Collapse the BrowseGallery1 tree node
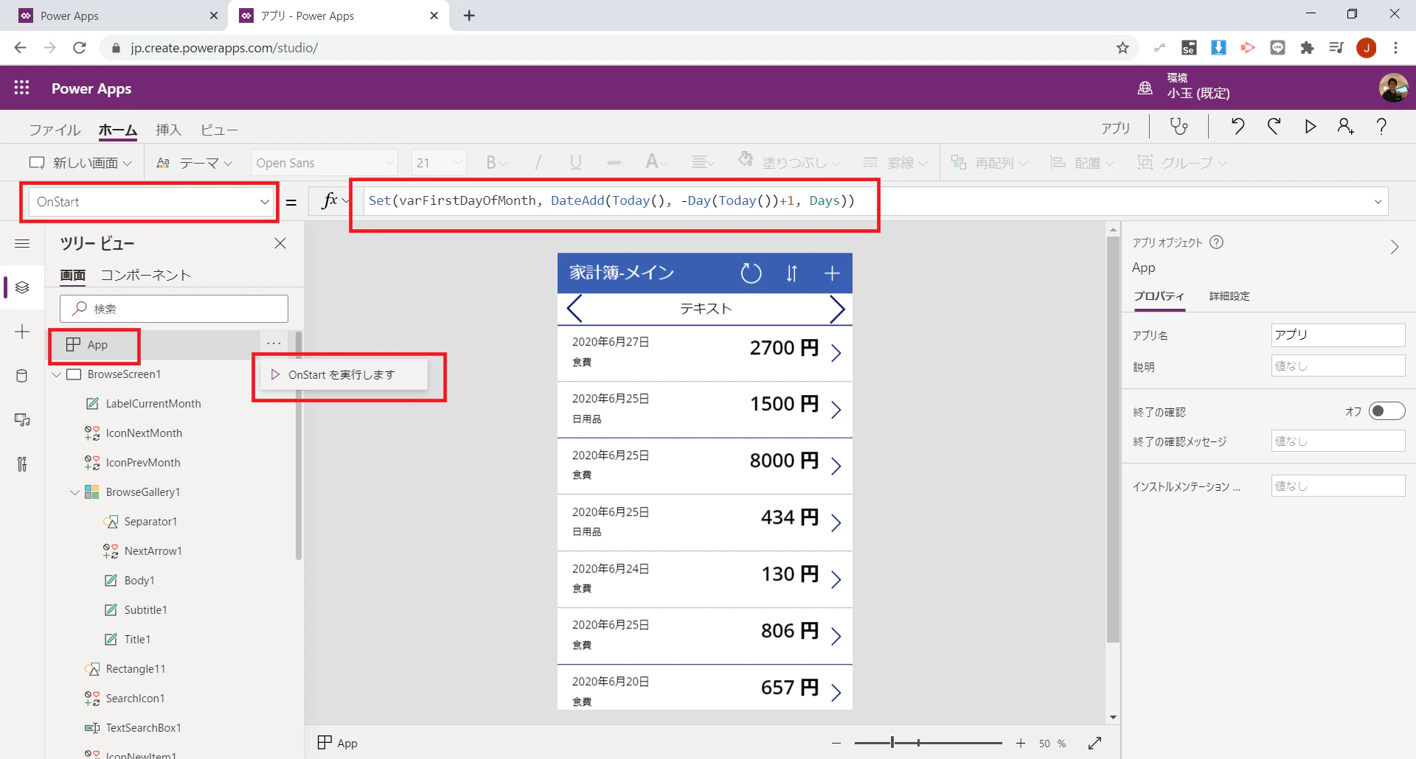This screenshot has height=759, width=1416. coord(74,492)
